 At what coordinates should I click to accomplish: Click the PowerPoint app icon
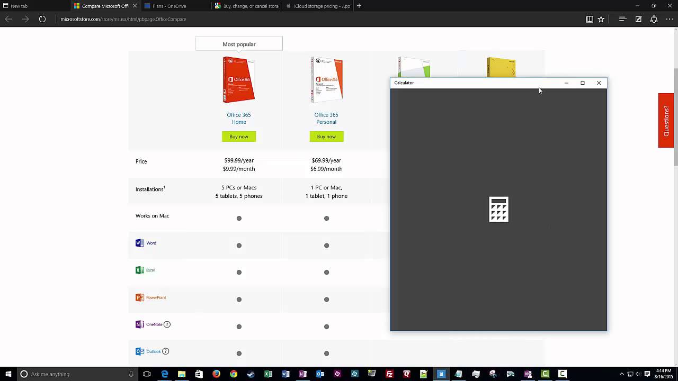point(140,297)
